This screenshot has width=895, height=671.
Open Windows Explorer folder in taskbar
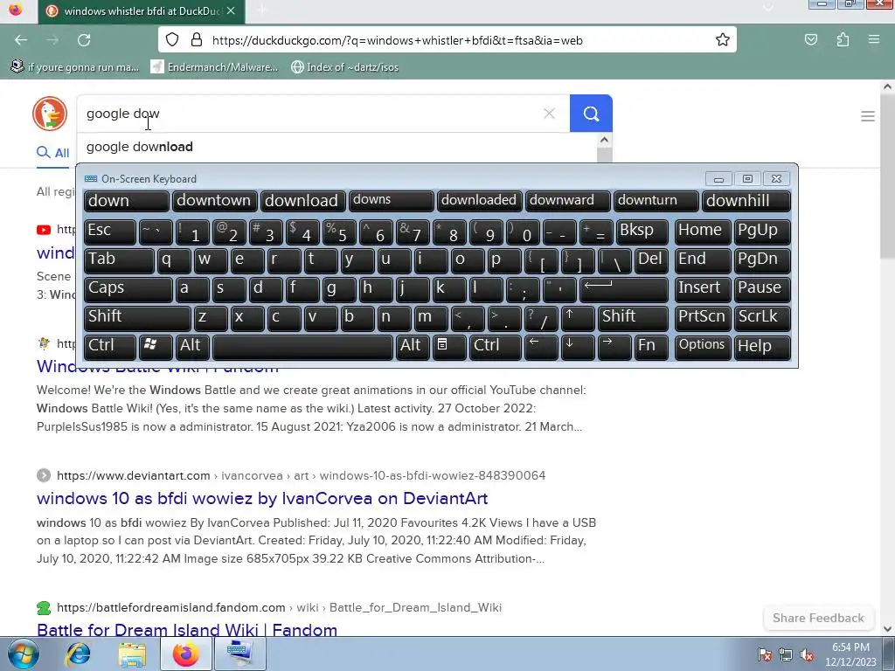point(132,654)
